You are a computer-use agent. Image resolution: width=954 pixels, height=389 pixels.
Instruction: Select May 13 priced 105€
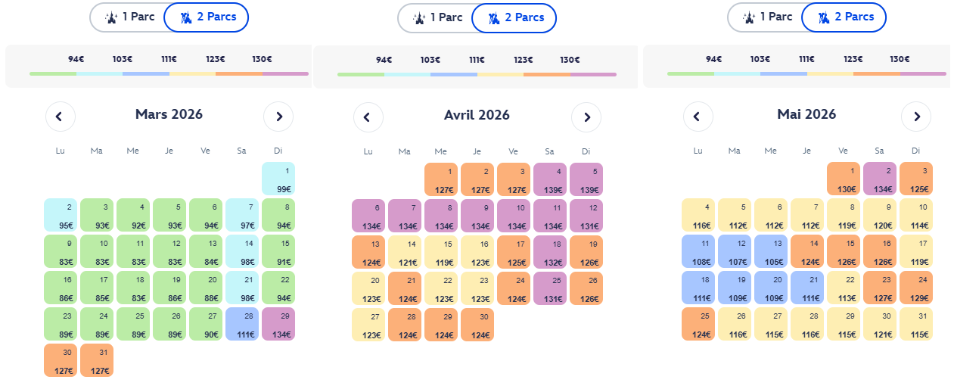click(771, 251)
